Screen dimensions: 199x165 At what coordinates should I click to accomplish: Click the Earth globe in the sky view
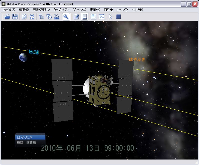(x=23, y=57)
